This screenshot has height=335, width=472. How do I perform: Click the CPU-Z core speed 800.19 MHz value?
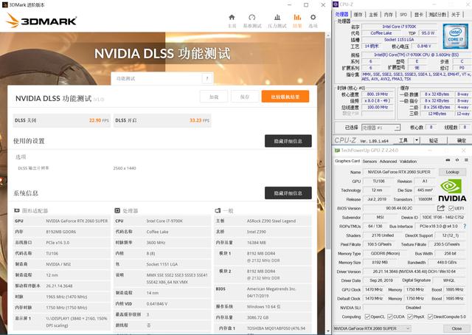pyautogui.click(x=378, y=94)
